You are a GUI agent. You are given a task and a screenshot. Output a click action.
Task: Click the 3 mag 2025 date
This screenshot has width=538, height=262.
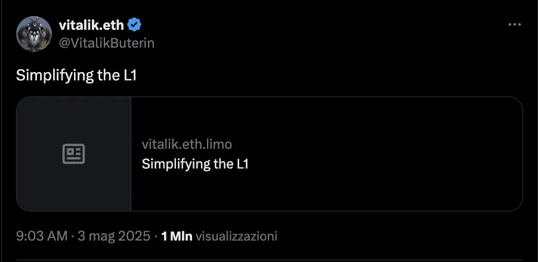tap(114, 236)
